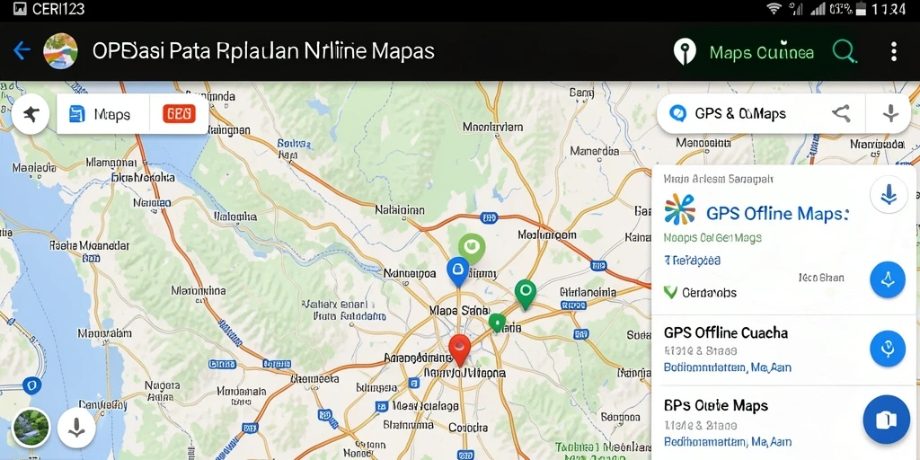Select the small green map pin
The height and width of the screenshot is (460, 920).
coord(497,323)
